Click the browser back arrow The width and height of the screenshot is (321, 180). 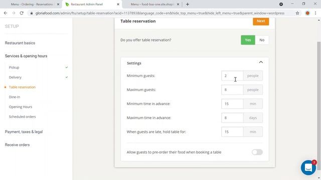pos(6,13)
